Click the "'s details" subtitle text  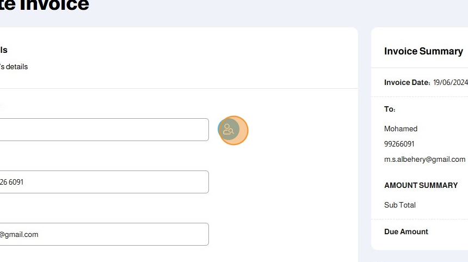click(14, 66)
